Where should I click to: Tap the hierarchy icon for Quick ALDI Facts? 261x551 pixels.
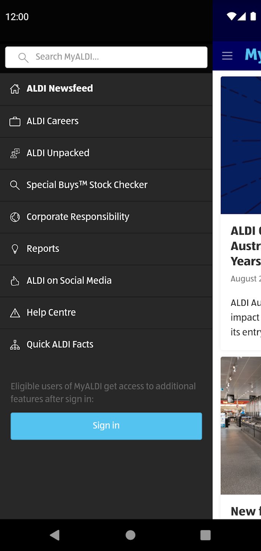pos(15,345)
